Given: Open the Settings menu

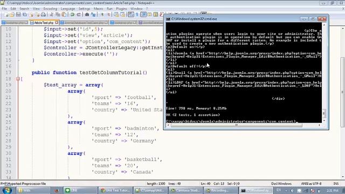Looking at the screenshot, I should 84,9.
